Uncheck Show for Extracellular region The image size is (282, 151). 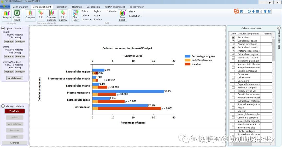(x=233, y=54)
